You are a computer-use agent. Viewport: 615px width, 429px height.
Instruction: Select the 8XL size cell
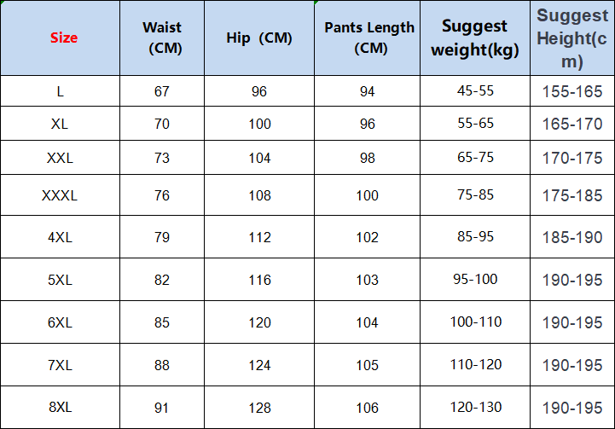point(60,408)
